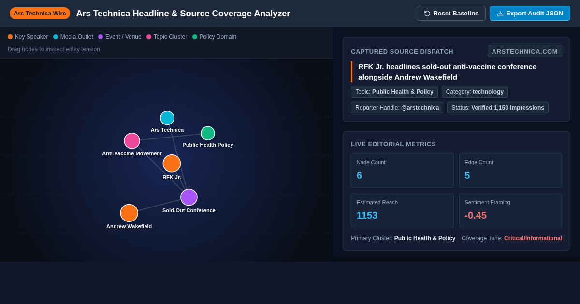Click the ARSTECHNICA.COM source tag
This screenshot has width=580, height=304.
point(525,51)
